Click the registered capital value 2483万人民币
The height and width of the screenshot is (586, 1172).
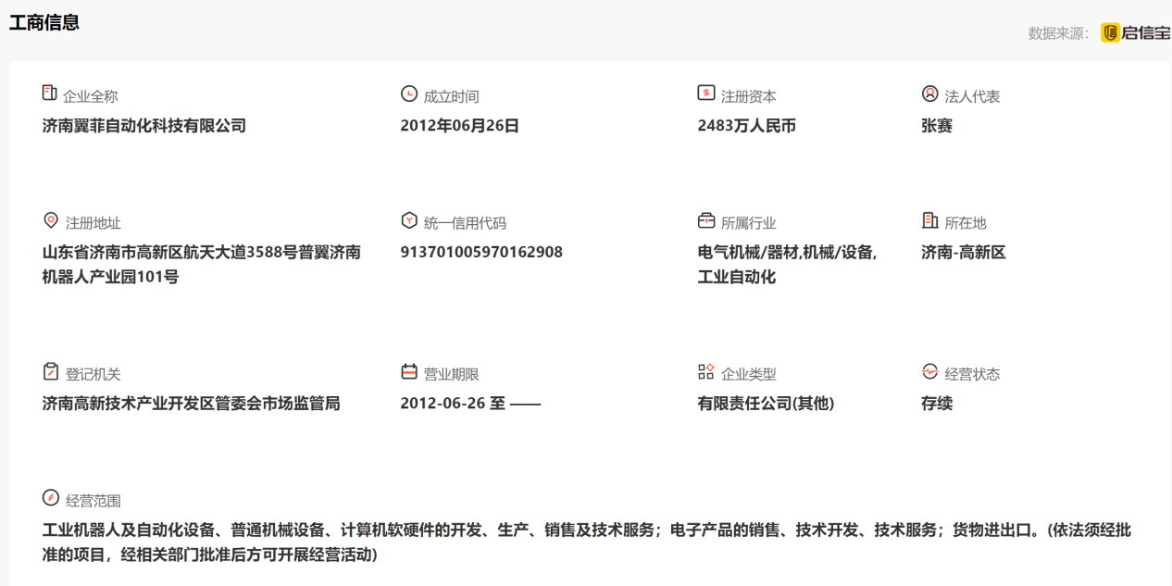(746, 126)
